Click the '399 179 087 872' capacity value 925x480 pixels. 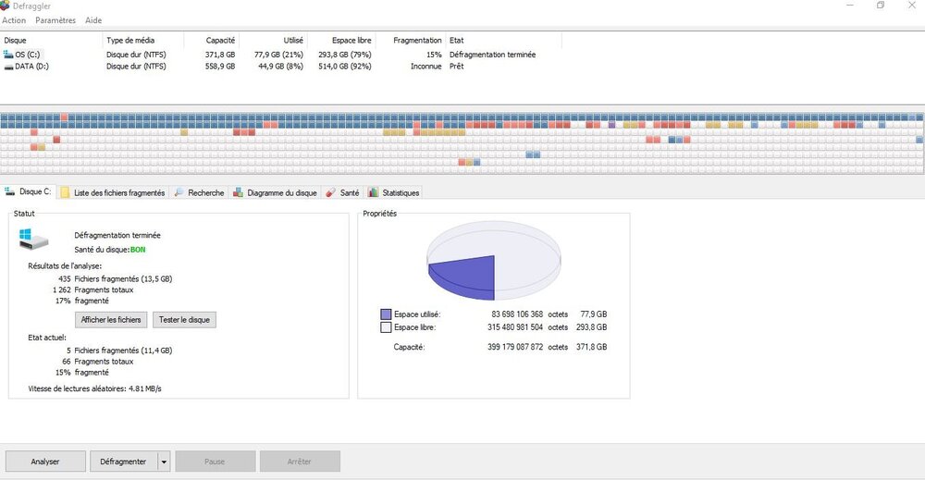(515, 347)
